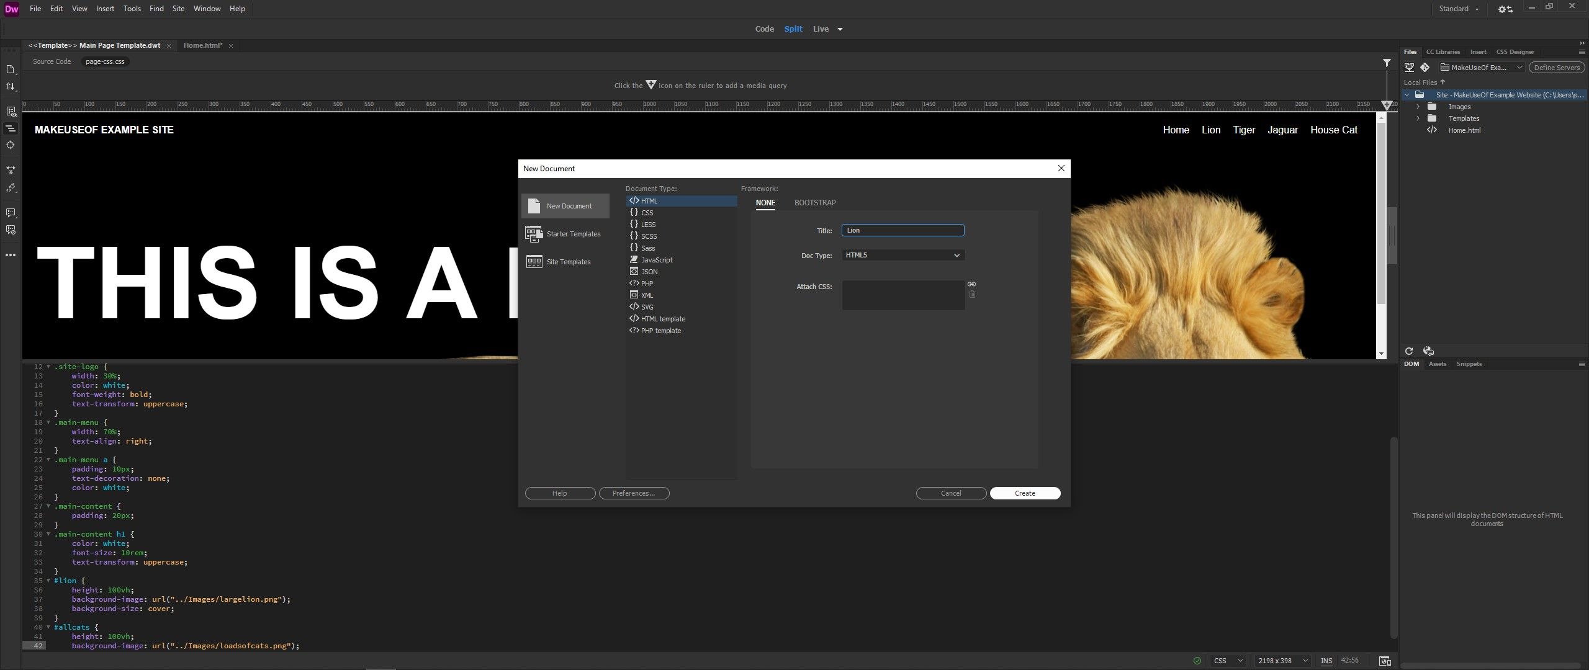The width and height of the screenshot is (1589, 670).
Task: Expand the Images folder in Files panel
Action: click(x=1418, y=106)
